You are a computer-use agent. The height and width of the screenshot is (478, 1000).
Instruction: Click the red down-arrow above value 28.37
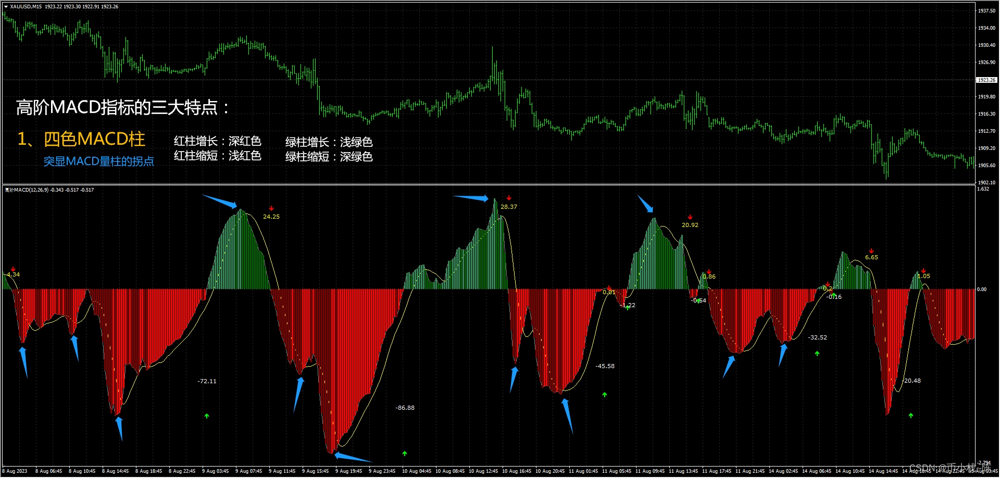pyautogui.click(x=509, y=198)
